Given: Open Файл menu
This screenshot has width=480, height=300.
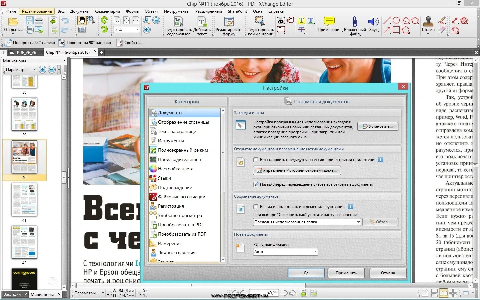Looking at the screenshot, I should (x=11, y=11).
